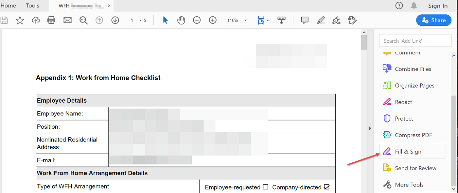Check the Employee-requested checkbox

coord(265,187)
